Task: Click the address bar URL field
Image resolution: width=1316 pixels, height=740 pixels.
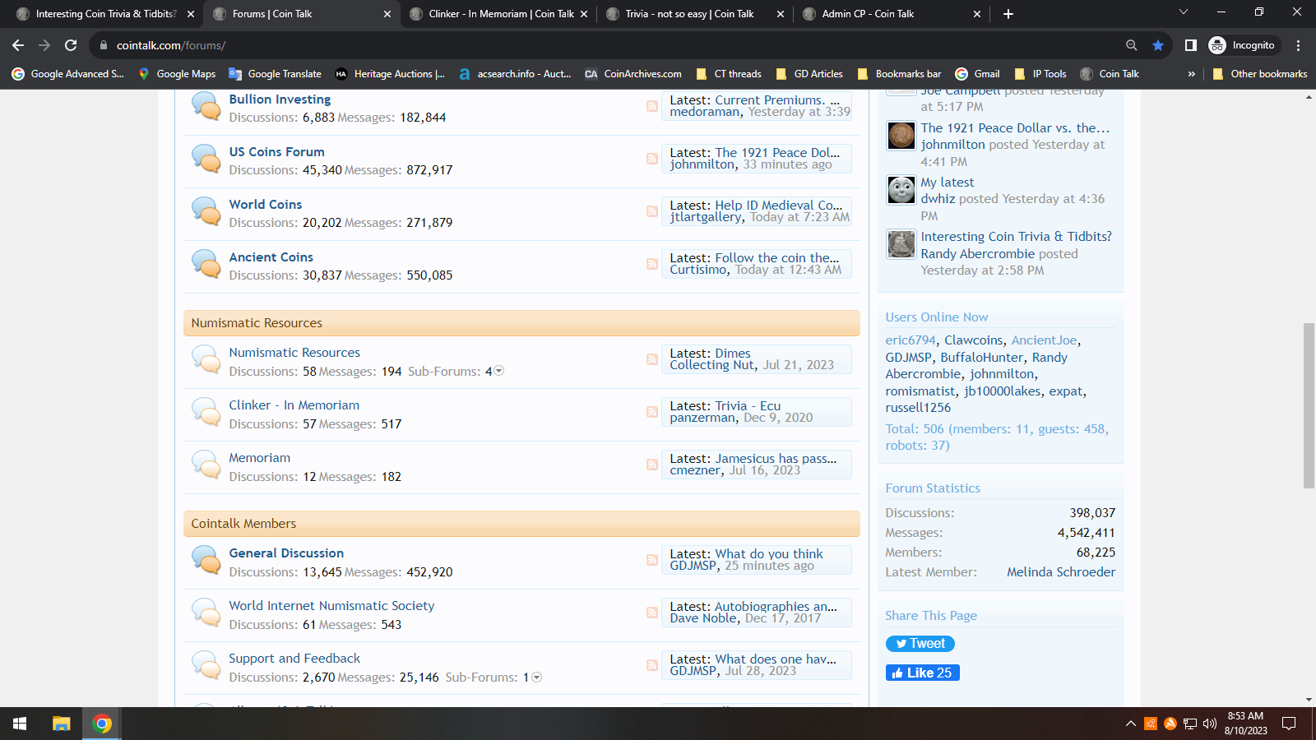Action: pyautogui.click(x=576, y=45)
